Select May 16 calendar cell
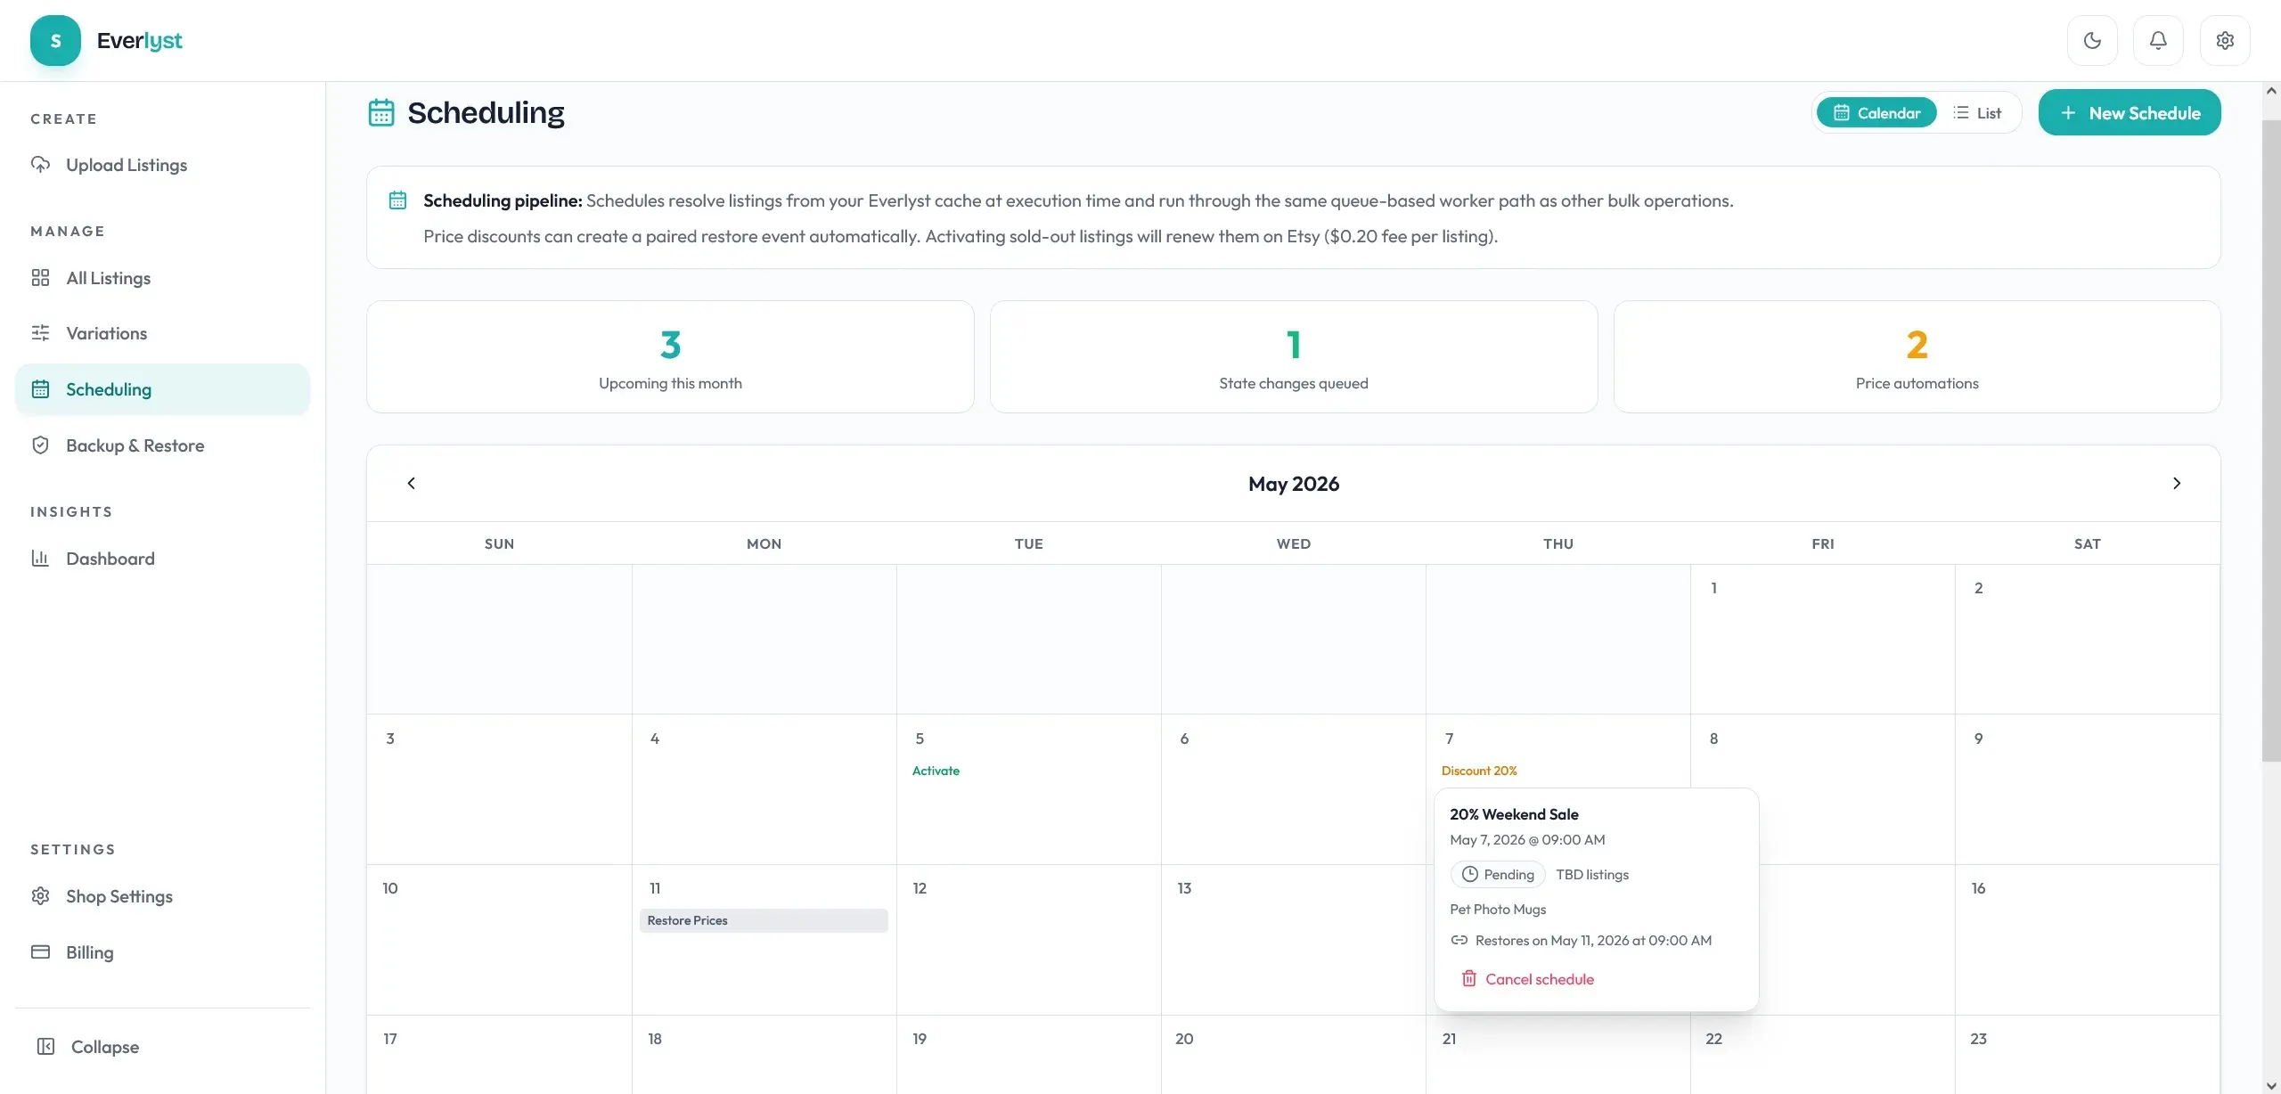Image resolution: width=2281 pixels, height=1094 pixels. [x=2087, y=940]
